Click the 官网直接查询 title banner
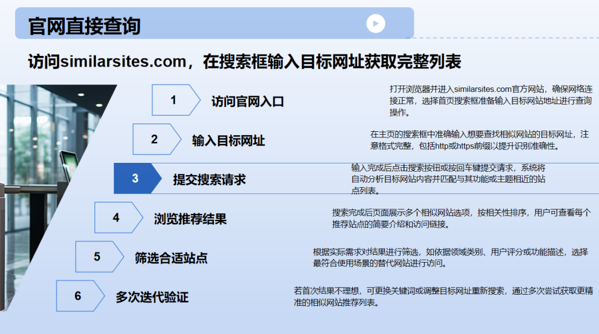Image resolution: width=599 pixels, height=334 pixels. (83, 24)
